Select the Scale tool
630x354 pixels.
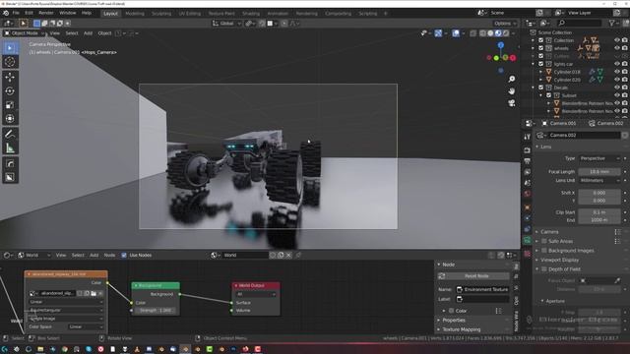click(10, 105)
